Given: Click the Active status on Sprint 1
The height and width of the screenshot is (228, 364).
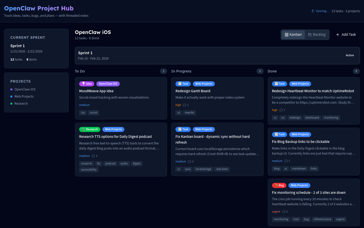Looking at the screenshot, I should [x=350, y=55].
